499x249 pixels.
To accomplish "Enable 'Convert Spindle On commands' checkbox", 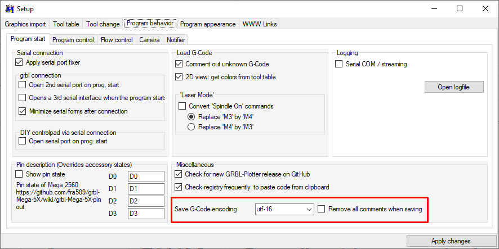I will (182, 106).
